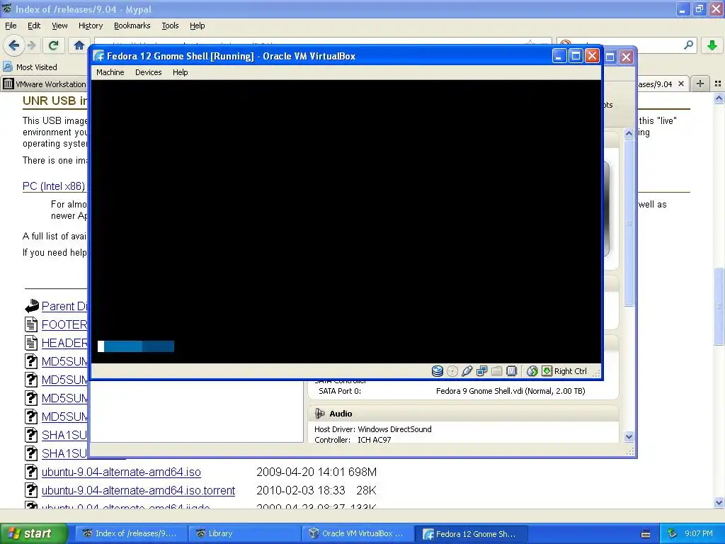The width and height of the screenshot is (725, 544).
Task: Click the Audio section speaker icon
Action: pyautogui.click(x=319, y=413)
